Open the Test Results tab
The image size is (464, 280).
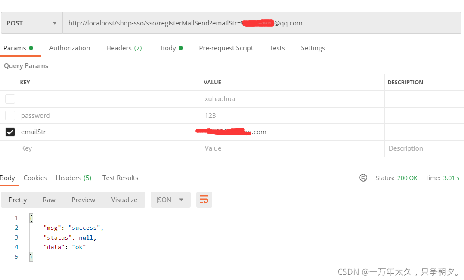click(x=120, y=178)
